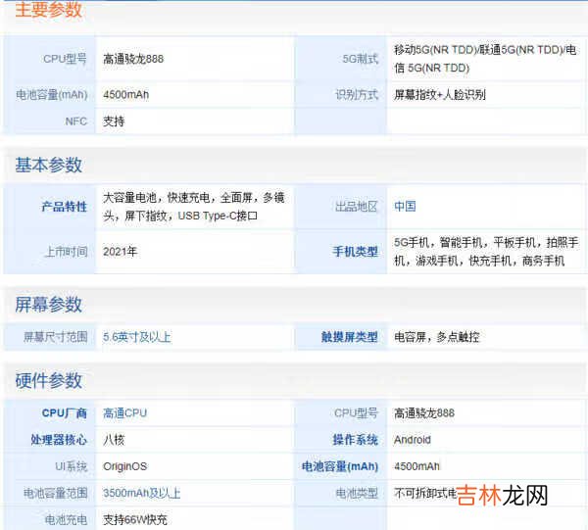Open the 3500mAh及以上 battery range link
The width and height of the screenshot is (588, 530).
[141, 493]
